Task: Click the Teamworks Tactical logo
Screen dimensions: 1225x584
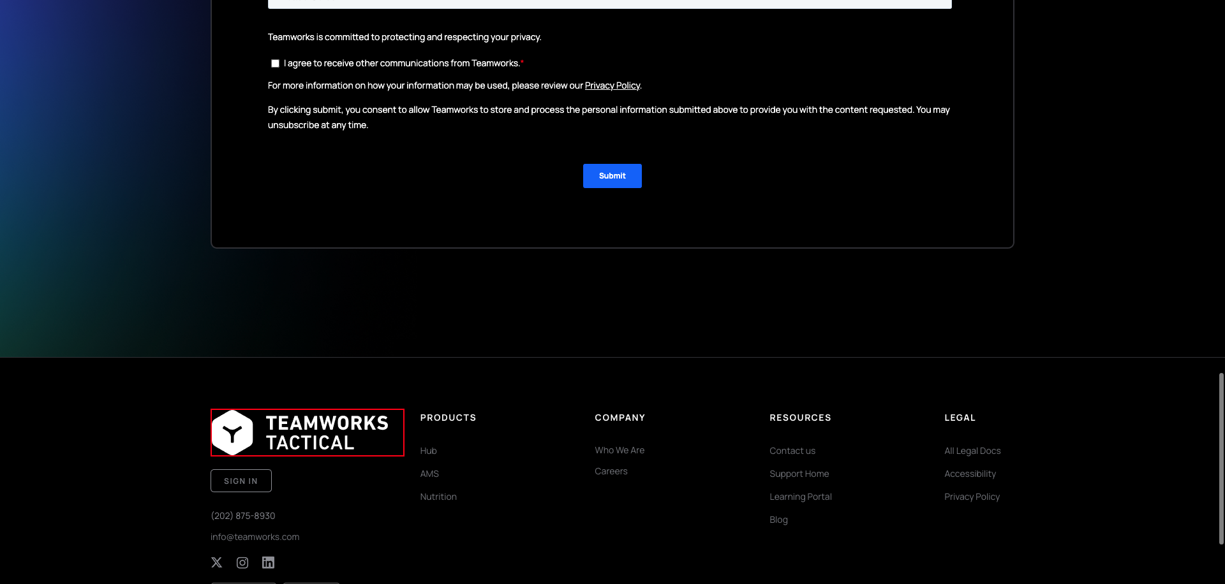Action: click(307, 432)
